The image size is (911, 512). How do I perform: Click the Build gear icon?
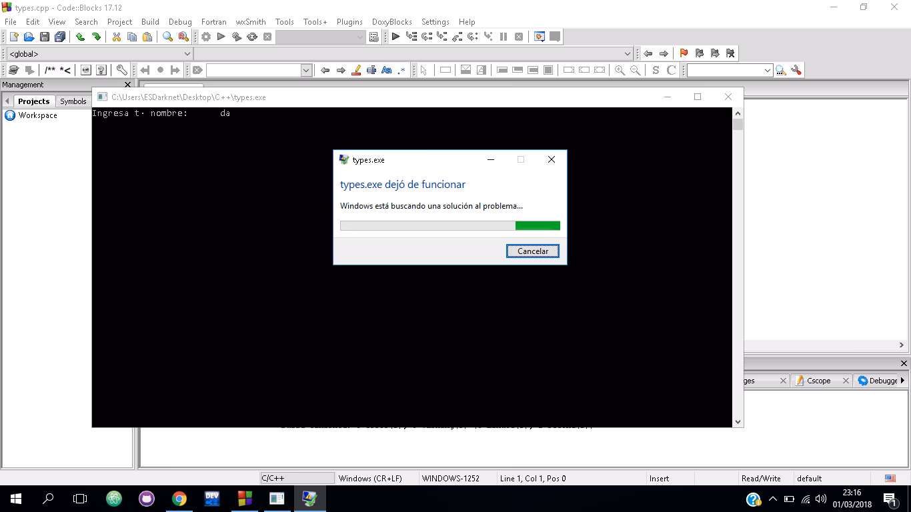[x=206, y=37]
